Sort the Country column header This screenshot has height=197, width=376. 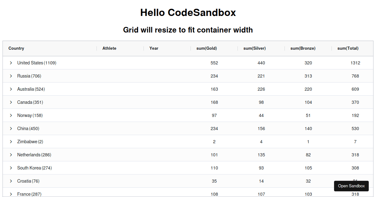coord(16,48)
